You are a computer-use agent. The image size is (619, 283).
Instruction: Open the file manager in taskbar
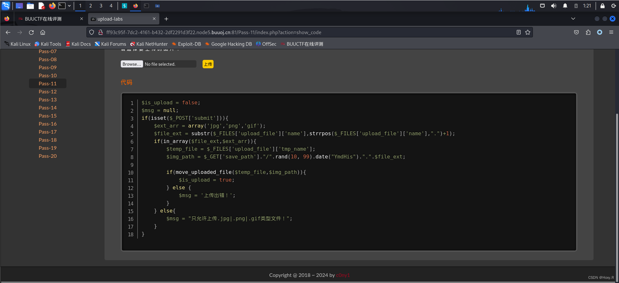(30, 6)
